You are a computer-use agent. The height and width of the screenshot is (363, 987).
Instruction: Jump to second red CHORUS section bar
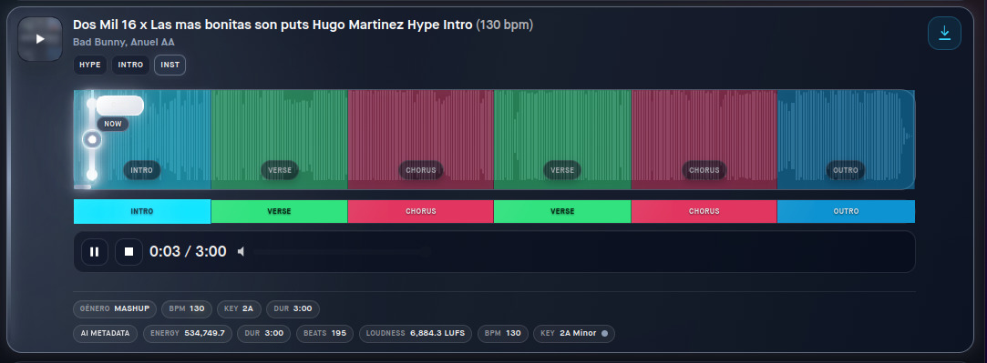(x=704, y=212)
